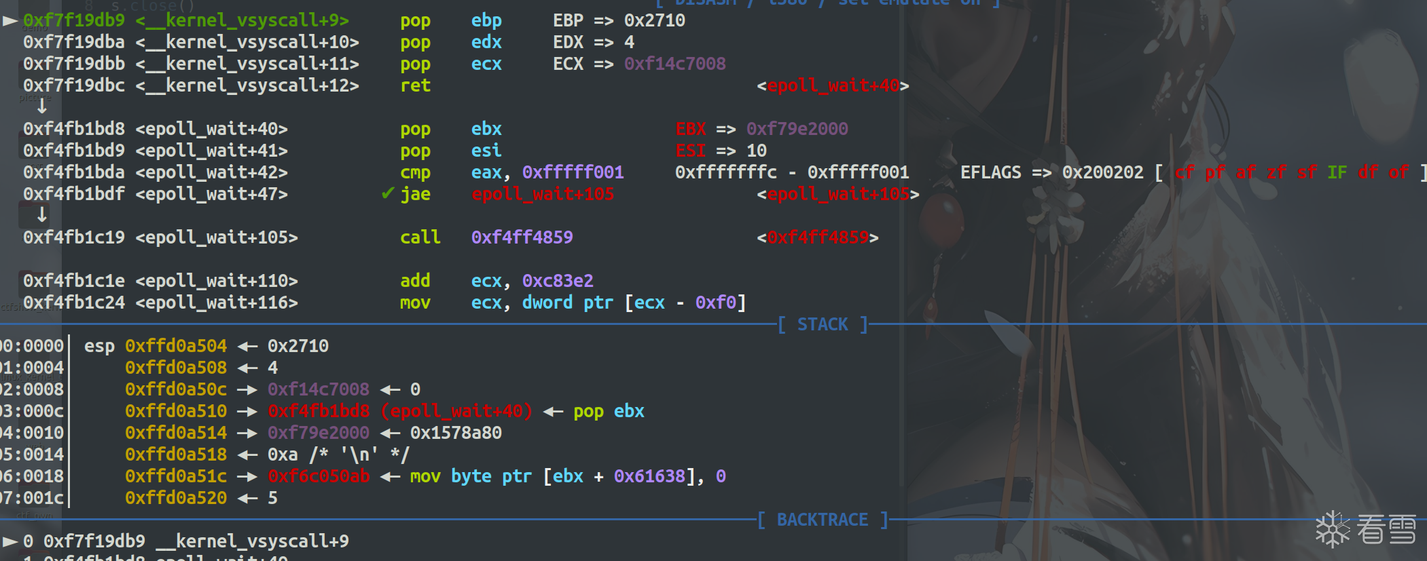This screenshot has width=1427, height=561.
Task: Click stack address 0xffd0a520
Action: point(175,498)
